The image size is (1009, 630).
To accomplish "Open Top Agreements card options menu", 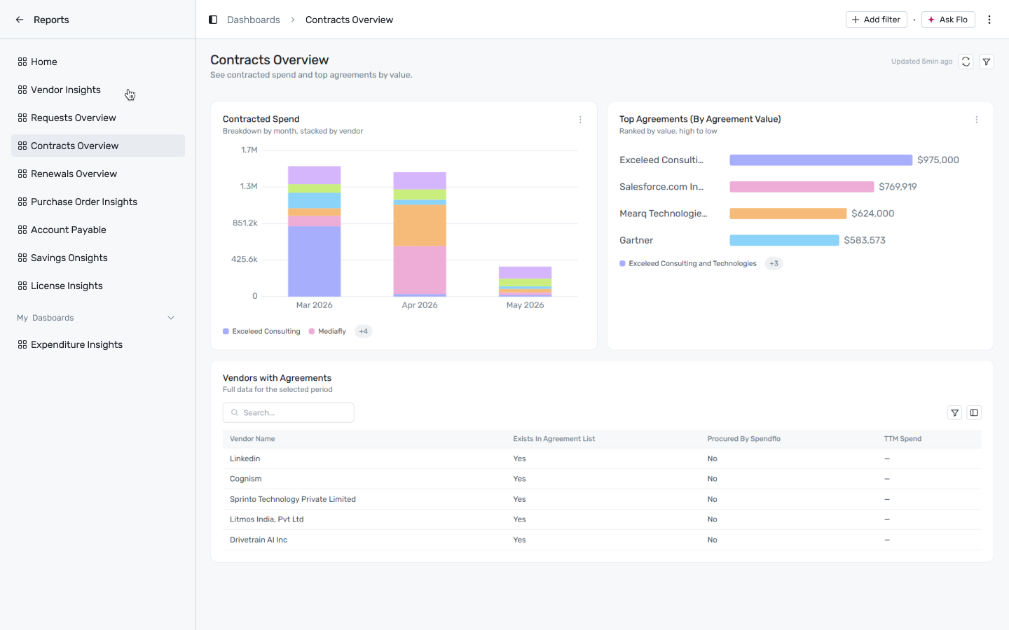I will pyautogui.click(x=977, y=120).
